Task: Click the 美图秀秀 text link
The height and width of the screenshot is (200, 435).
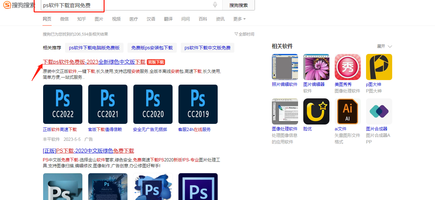Action: 343,84
